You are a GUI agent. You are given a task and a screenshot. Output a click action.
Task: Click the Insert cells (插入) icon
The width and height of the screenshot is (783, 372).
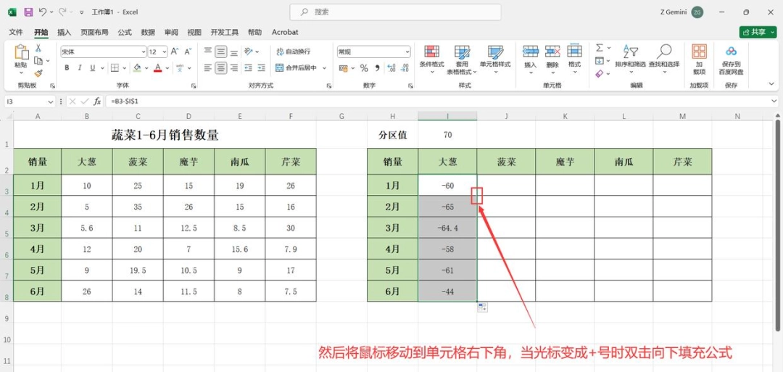pyautogui.click(x=530, y=51)
